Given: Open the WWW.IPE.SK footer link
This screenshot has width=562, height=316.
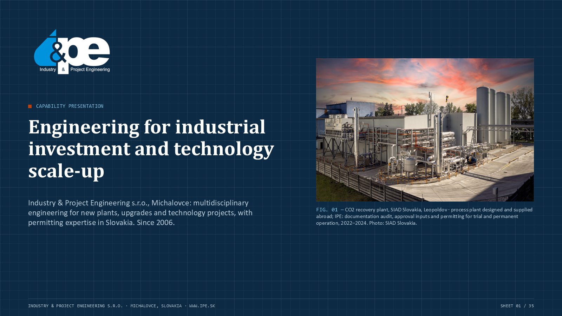Looking at the screenshot, I should point(202,306).
